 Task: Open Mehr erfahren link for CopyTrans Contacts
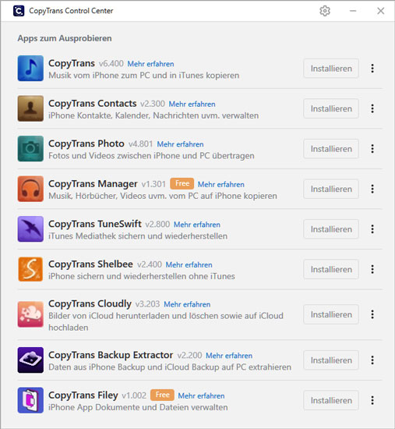(192, 104)
